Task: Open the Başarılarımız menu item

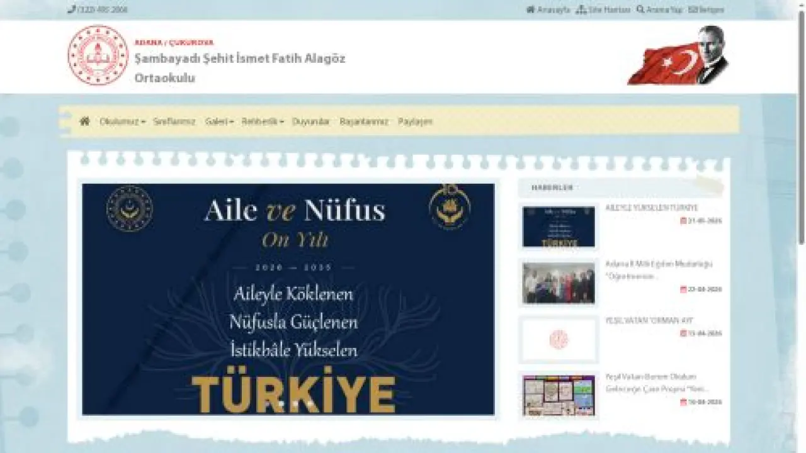Action: (x=364, y=121)
